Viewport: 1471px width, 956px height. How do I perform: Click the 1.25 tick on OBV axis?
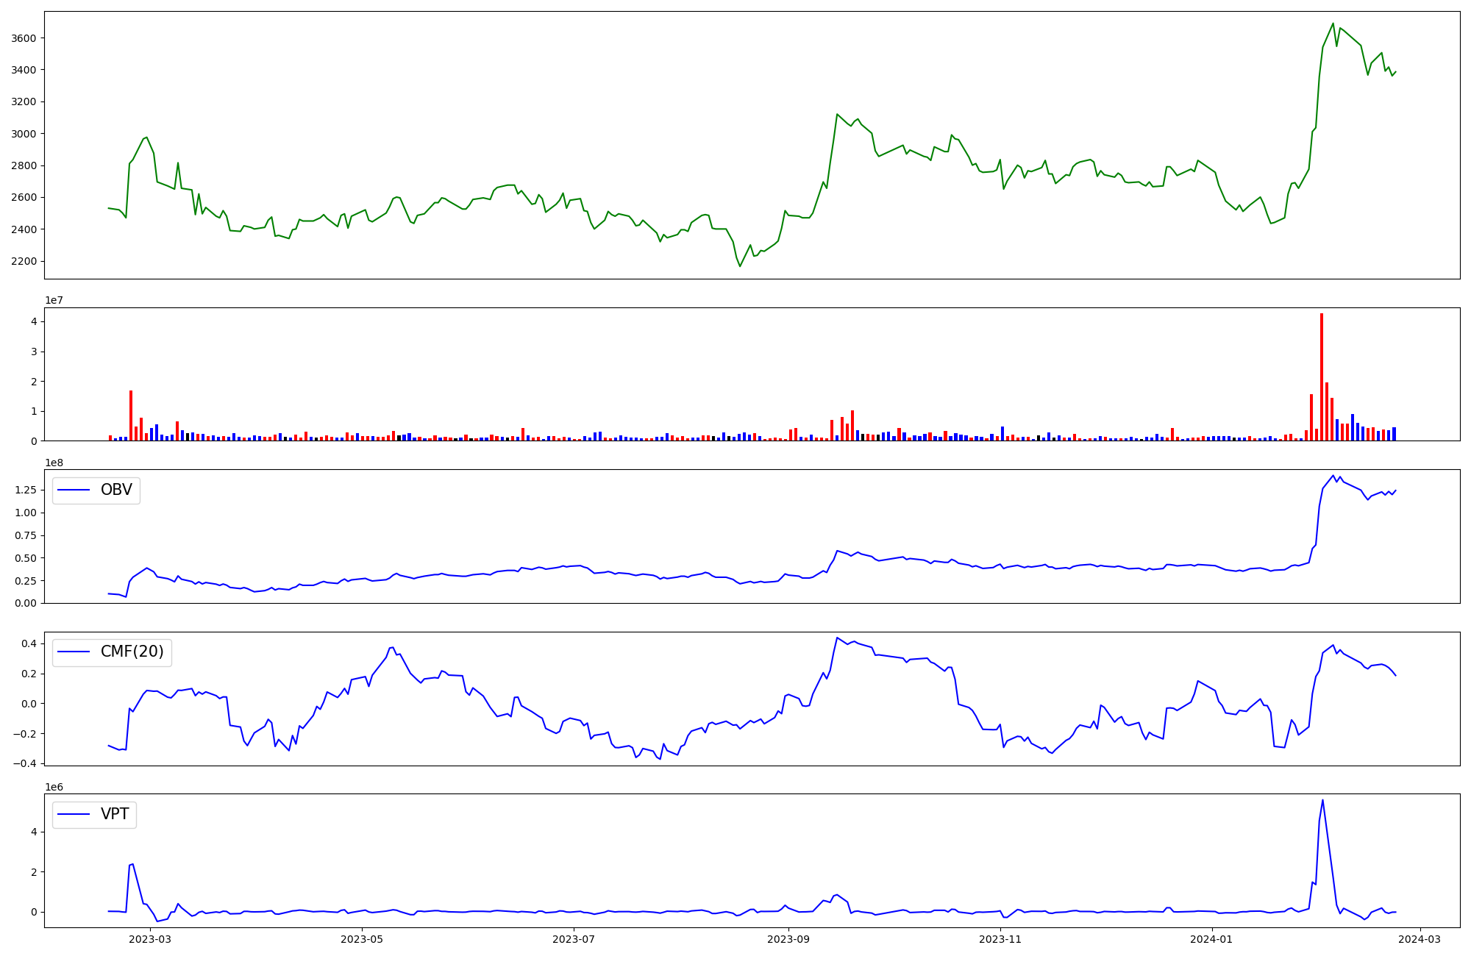[x=24, y=490]
